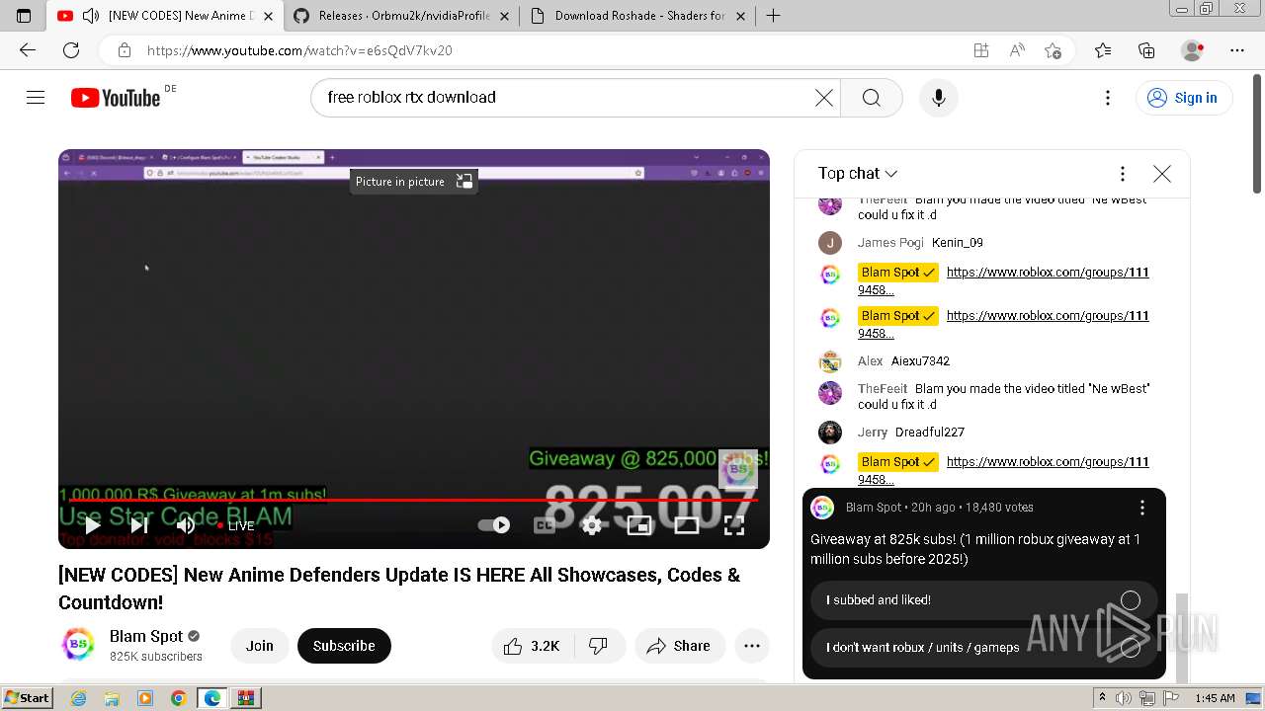Click the Blam Spot channel avatar
Image resolution: width=1265 pixels, height=711 pixels.
[x=78, y=645]
